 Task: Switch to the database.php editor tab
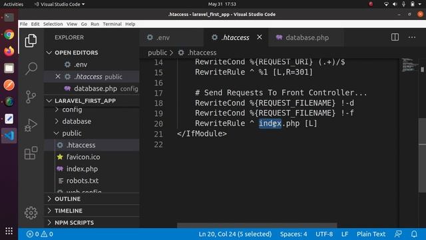point(306,37)
